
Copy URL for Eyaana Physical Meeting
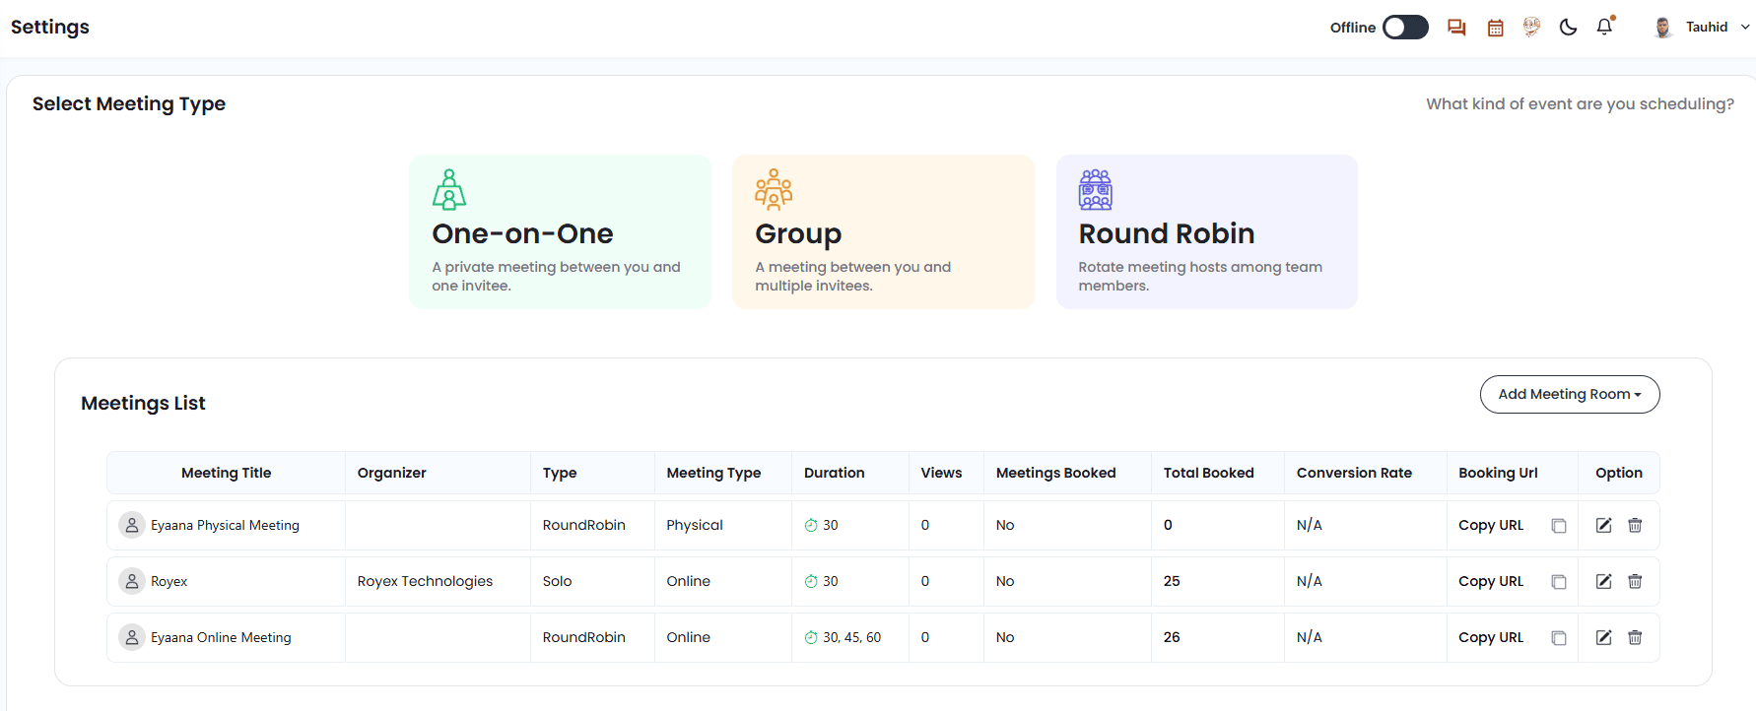pos(1491,525)
